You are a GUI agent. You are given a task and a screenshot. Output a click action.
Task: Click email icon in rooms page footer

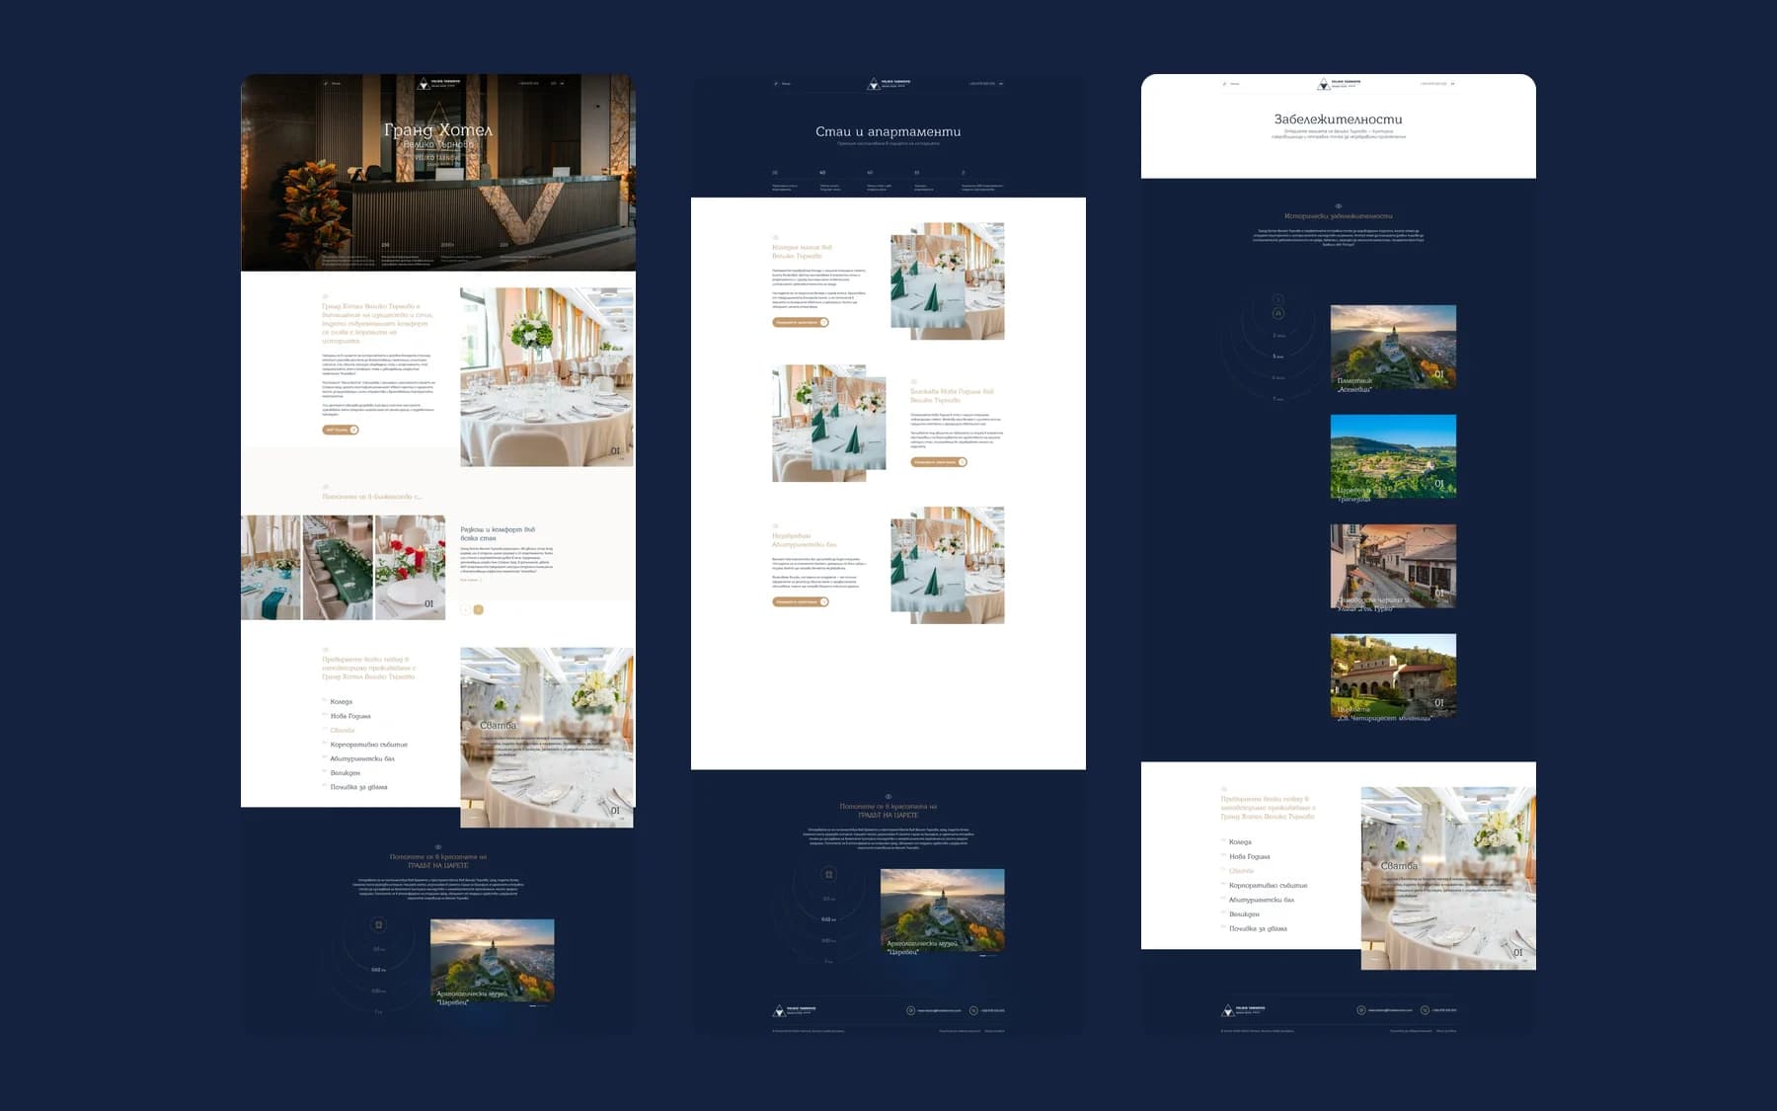point(910,1010)
